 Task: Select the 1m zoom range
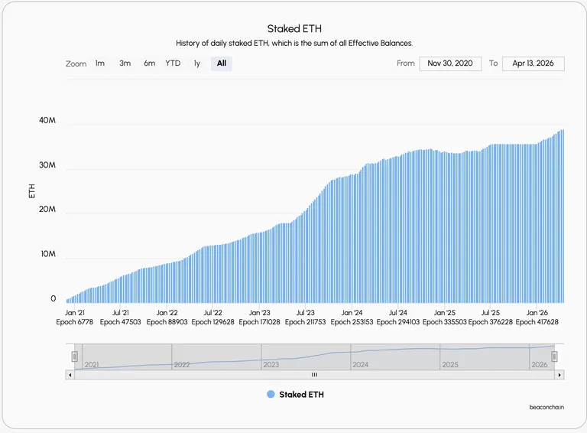tap(100, 63)
